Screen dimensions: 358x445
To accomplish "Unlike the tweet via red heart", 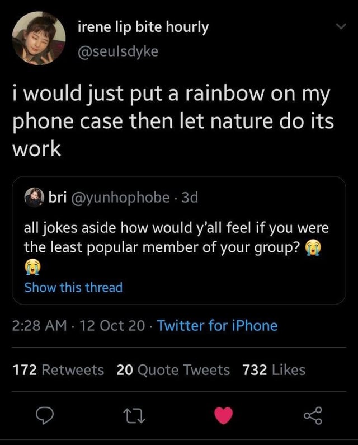I will (224, 416).
